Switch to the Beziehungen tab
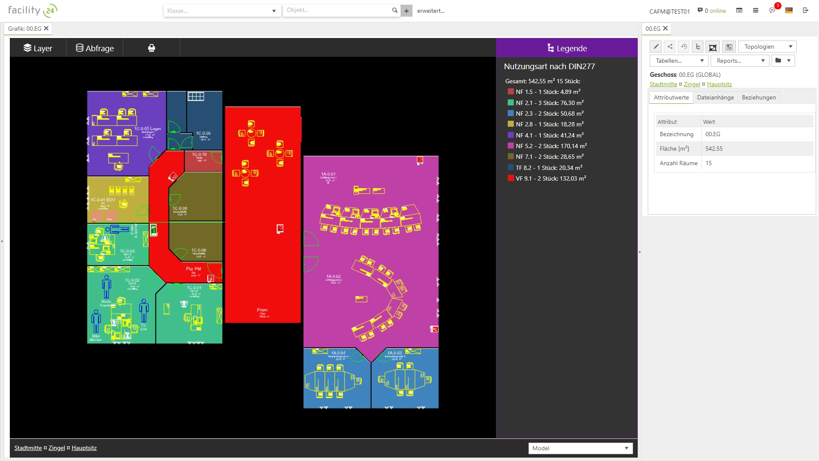The image size is (819, 461). (x=758, y=97)
